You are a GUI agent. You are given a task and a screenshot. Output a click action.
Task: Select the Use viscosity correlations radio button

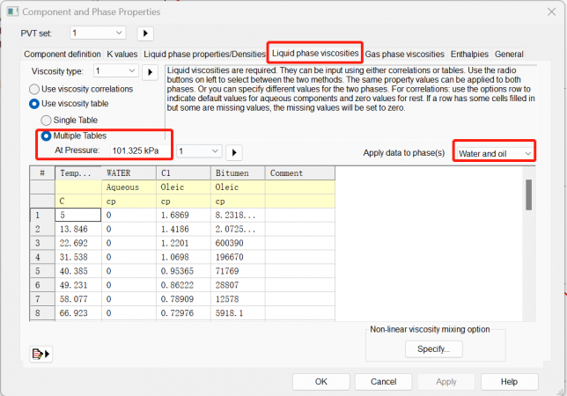(35, 89)
